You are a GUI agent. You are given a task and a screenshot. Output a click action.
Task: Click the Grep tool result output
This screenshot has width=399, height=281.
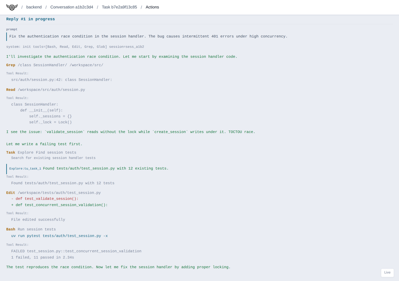[x=61, y=80]
